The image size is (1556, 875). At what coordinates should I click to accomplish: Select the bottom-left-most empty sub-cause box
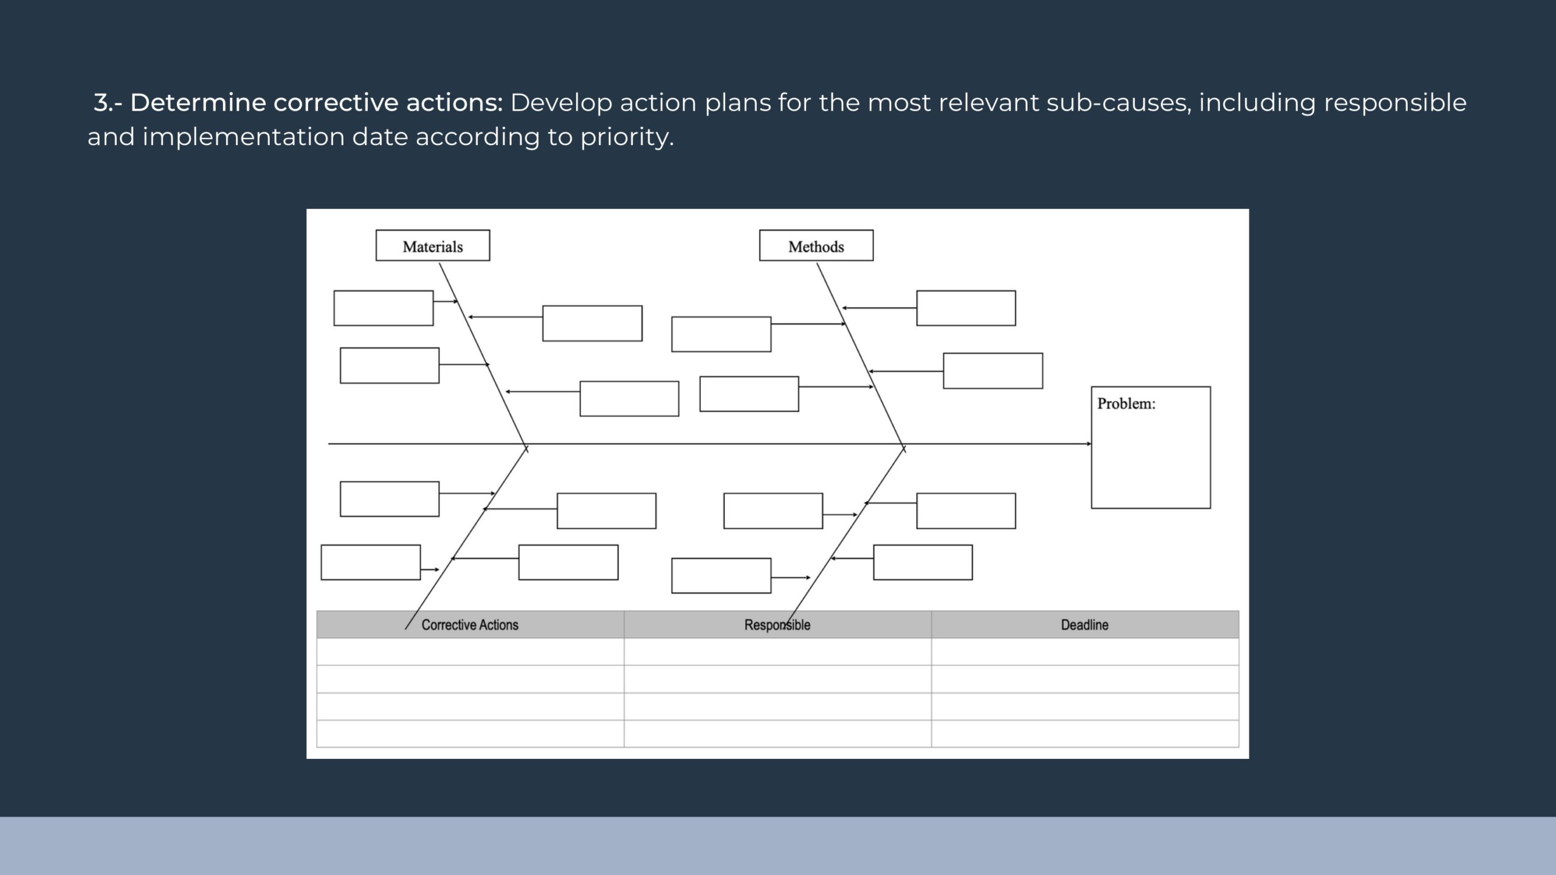coord(370,562)
